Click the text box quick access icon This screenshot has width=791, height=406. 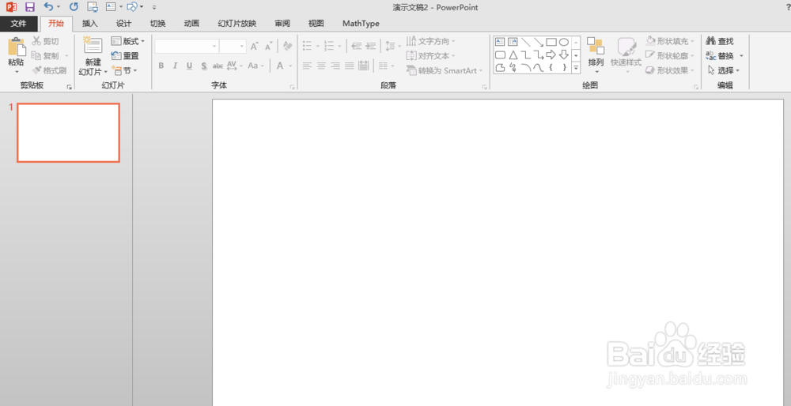pos(111,7)
